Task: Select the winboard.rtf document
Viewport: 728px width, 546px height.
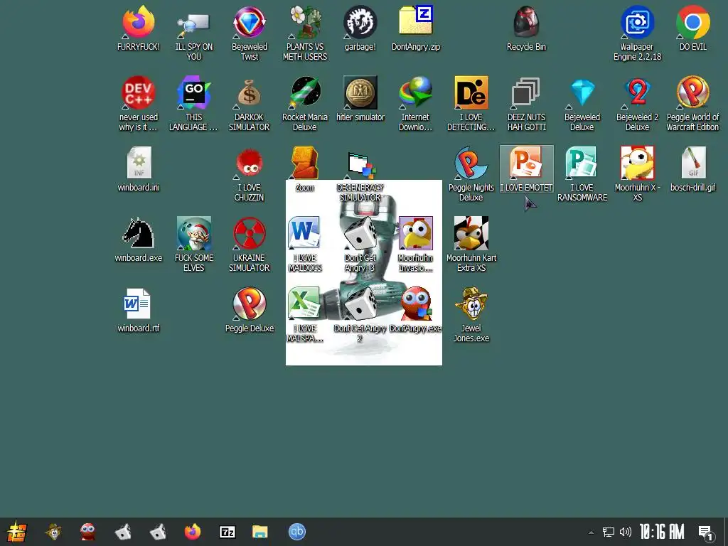Action: point(139,311)
